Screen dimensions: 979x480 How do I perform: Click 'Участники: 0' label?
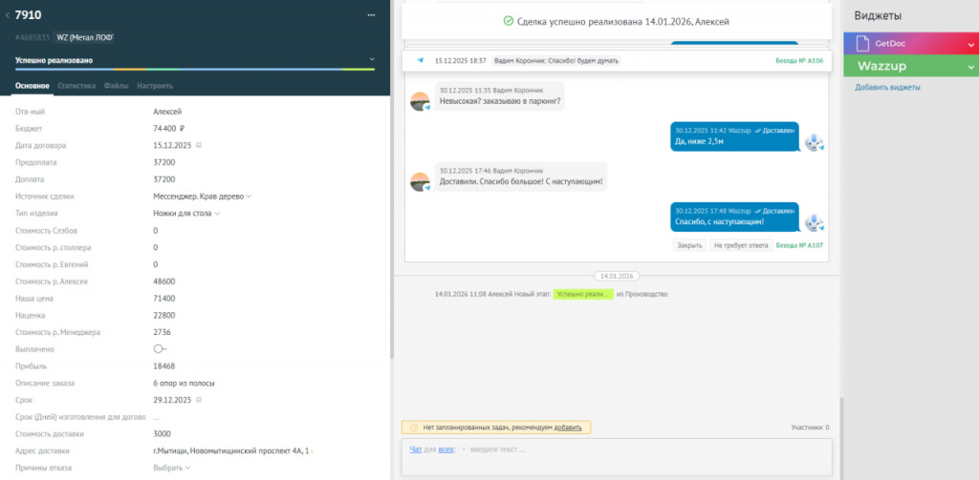tap(810, 428)
